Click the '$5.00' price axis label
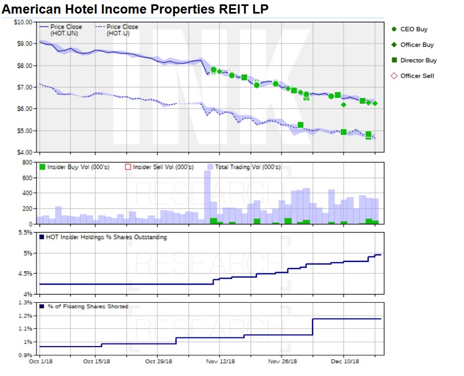 [x=25, y=131]
